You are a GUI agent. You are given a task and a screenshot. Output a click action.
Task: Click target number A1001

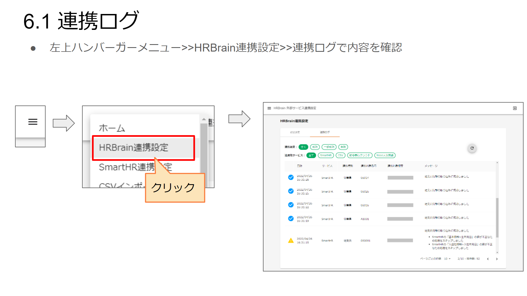coord(365,219)
